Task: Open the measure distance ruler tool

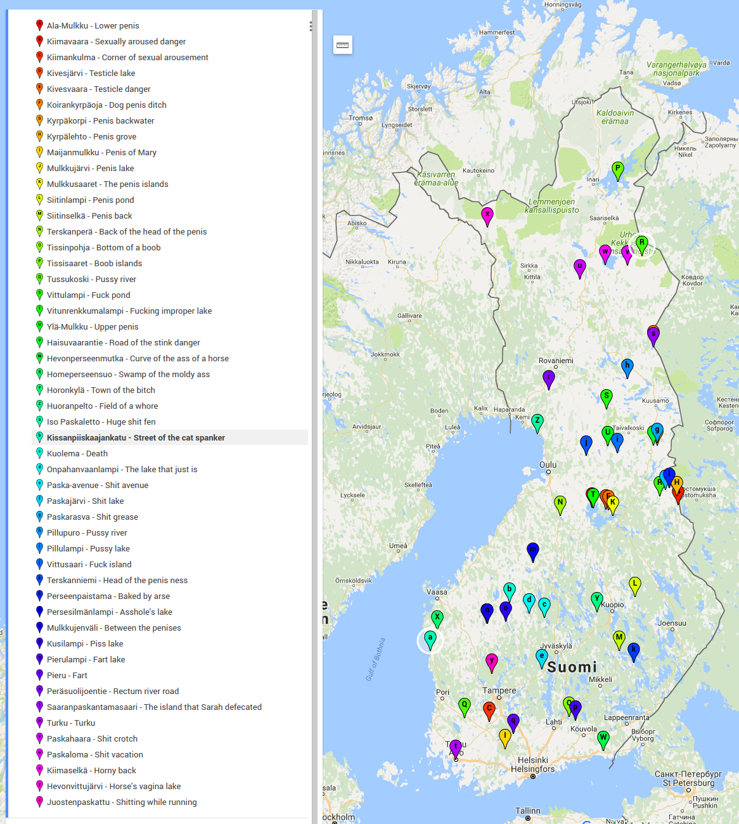Action: 342,44
